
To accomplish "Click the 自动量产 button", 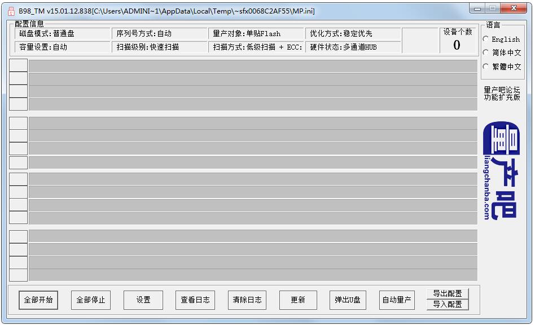I will click(397, 300).
